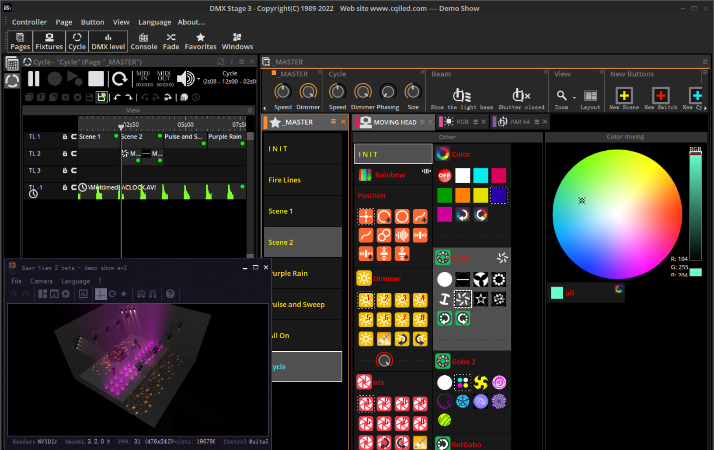Click the DMX level toolbar icon
Viewport: 714px width, 450px height.
click(x=108, y=42)
